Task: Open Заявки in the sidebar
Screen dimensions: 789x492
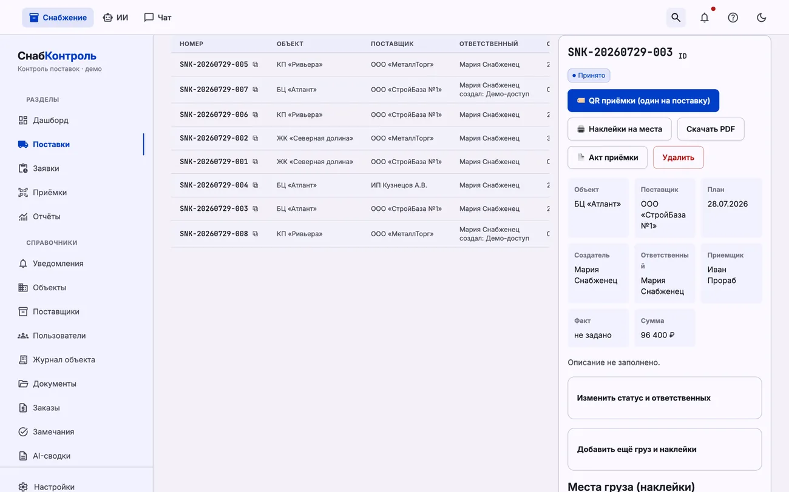Action: pos(46,168)
